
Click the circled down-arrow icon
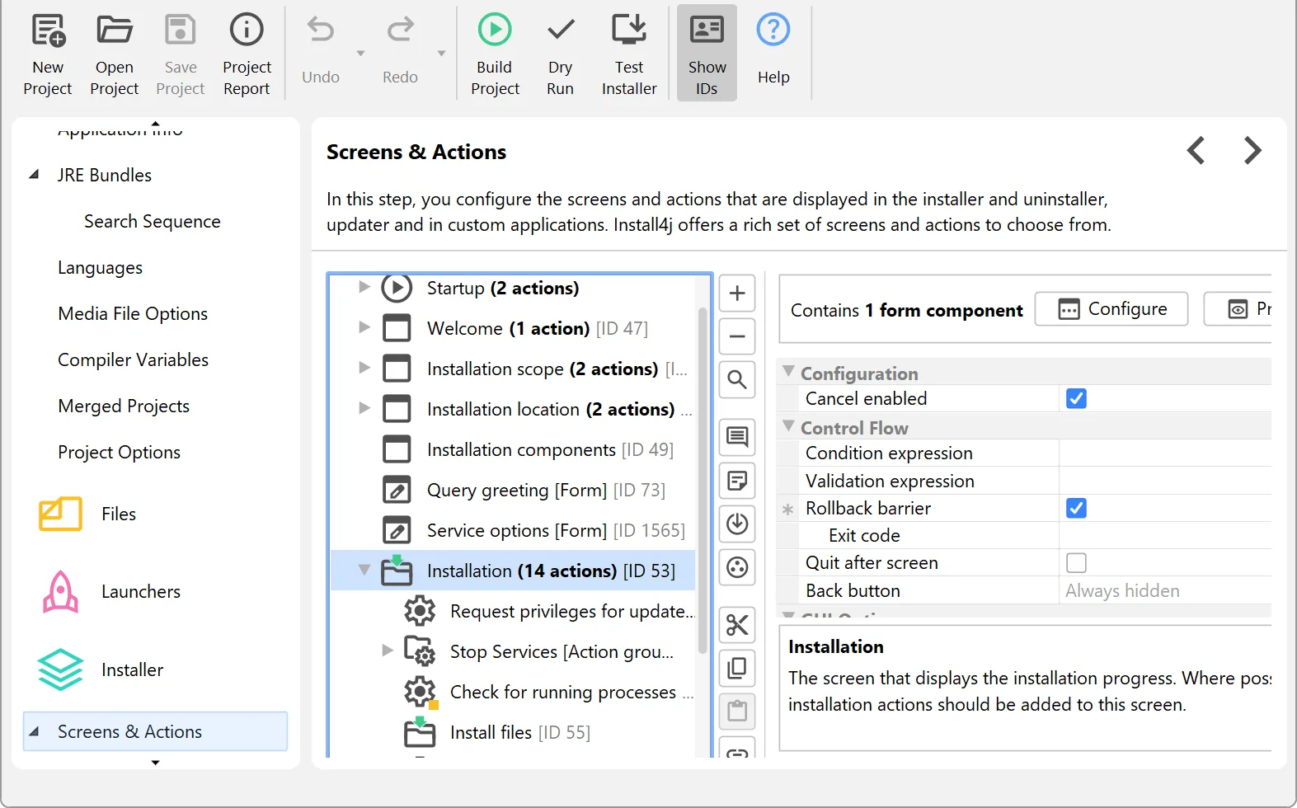pos(737,524)
